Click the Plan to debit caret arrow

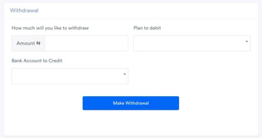tap(247, 41)
